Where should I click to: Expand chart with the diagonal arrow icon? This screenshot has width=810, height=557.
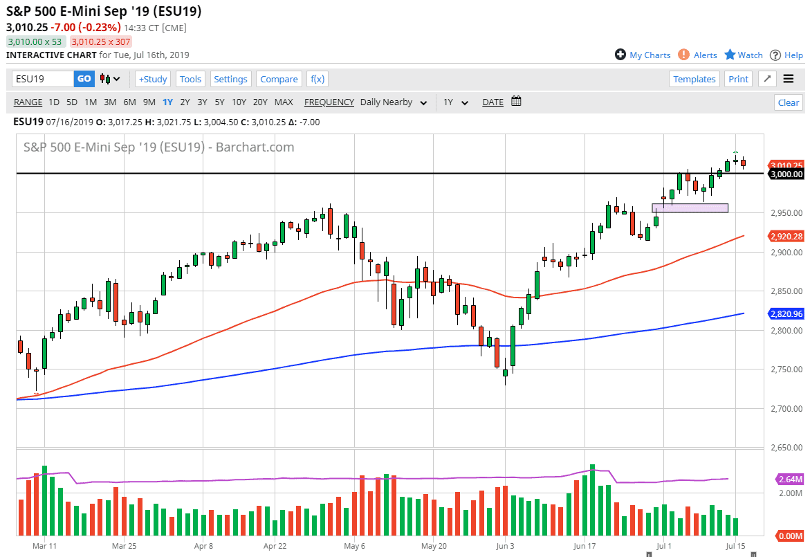click(x=766, y=79)
